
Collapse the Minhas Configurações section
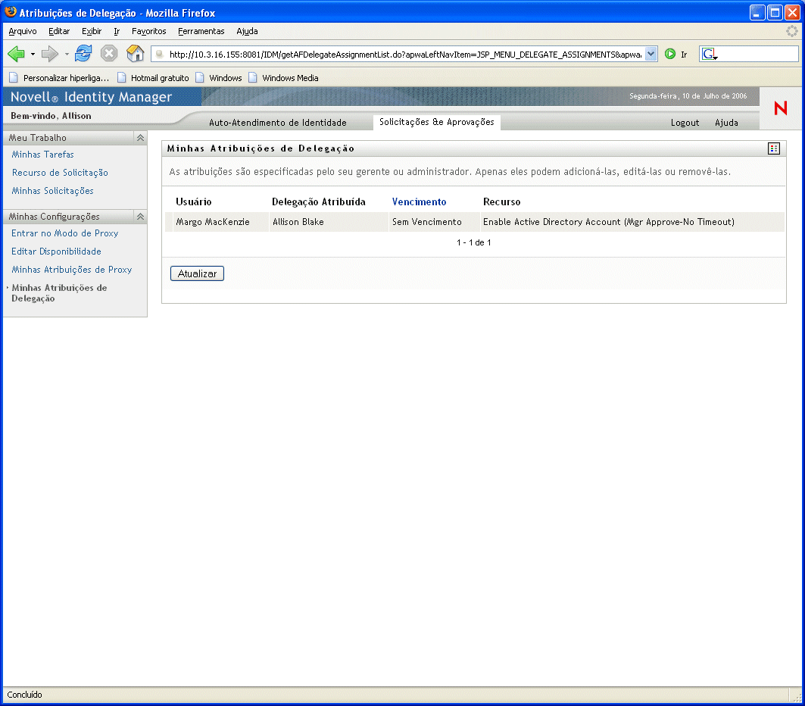140,217
